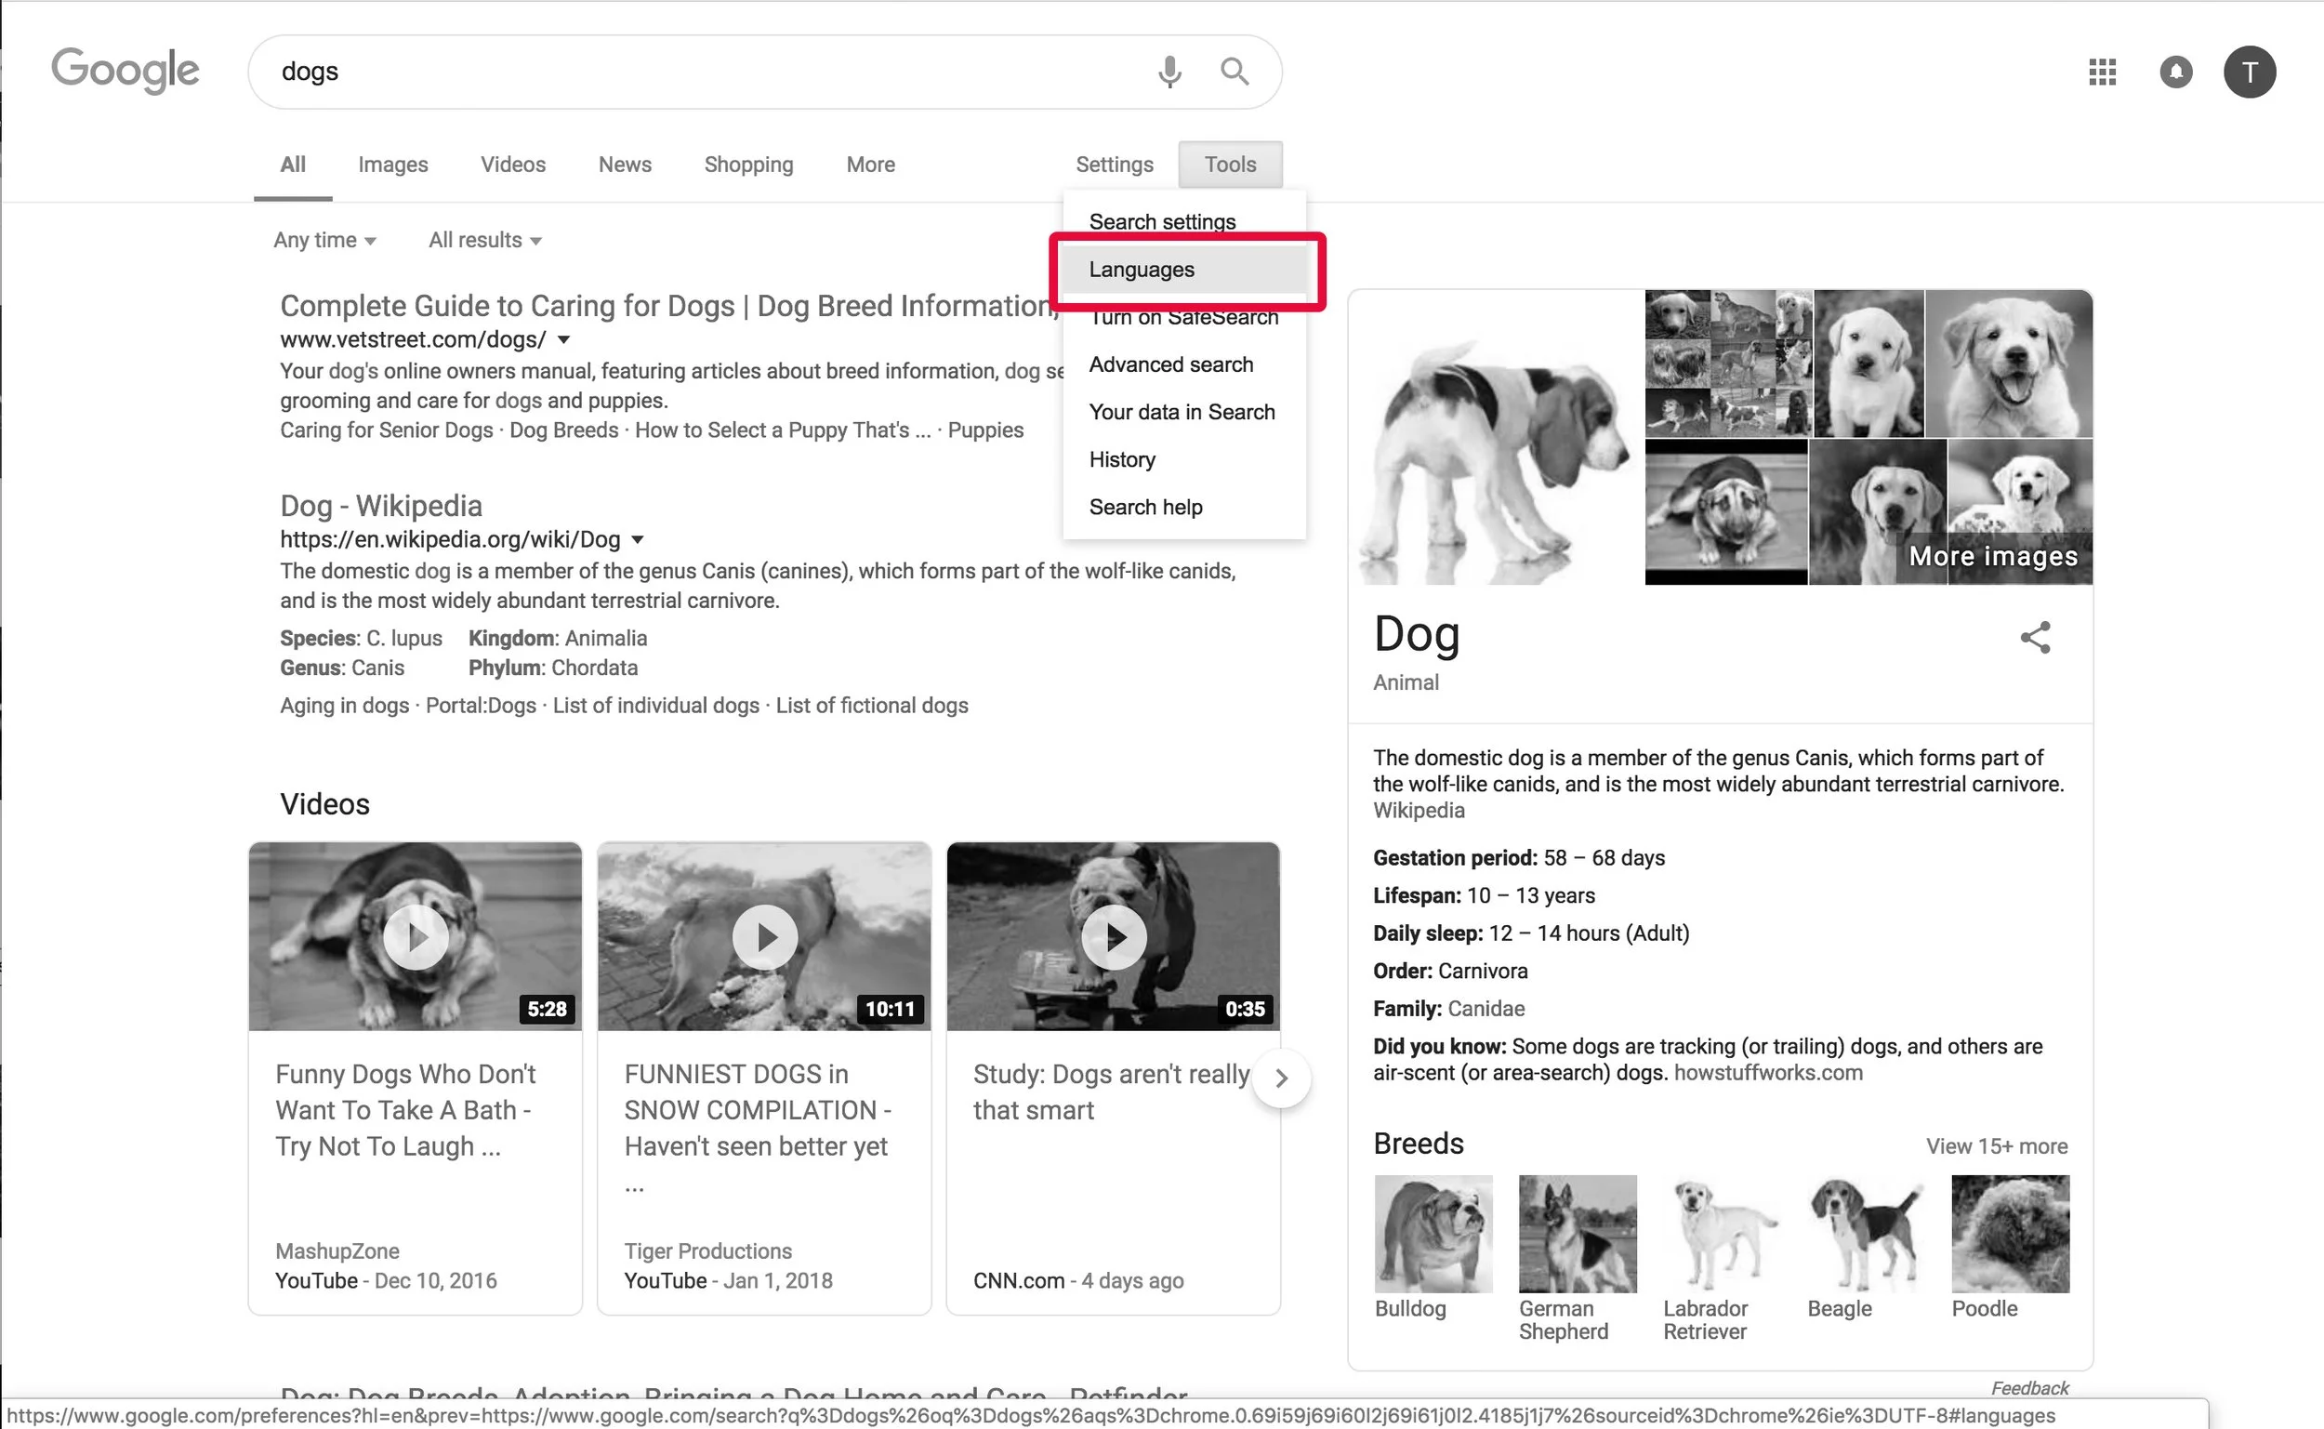Image resolution: width=2324 pixels, height=1429 pixels.
Task: Activate voice search with the microphone icon
Action: tap(1169, 71)
